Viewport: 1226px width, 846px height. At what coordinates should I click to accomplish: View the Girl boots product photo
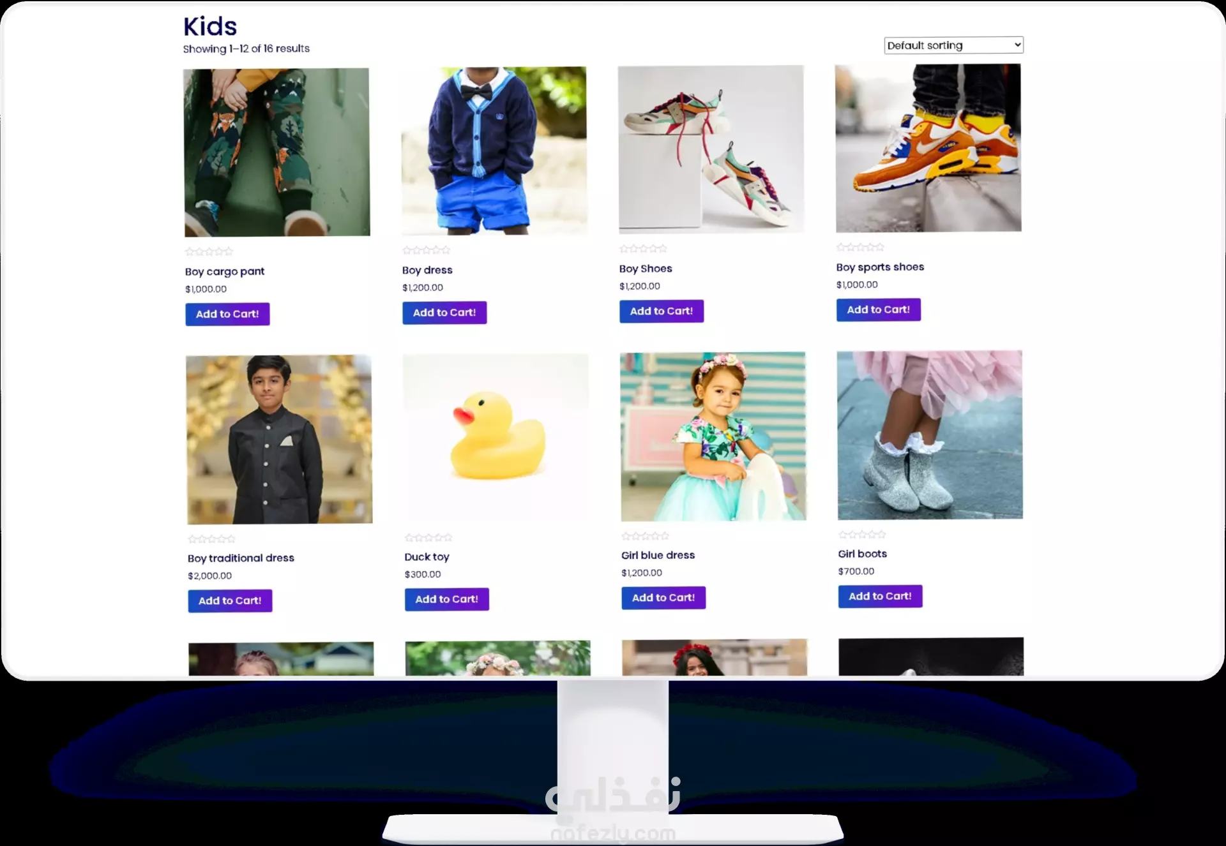930,435
